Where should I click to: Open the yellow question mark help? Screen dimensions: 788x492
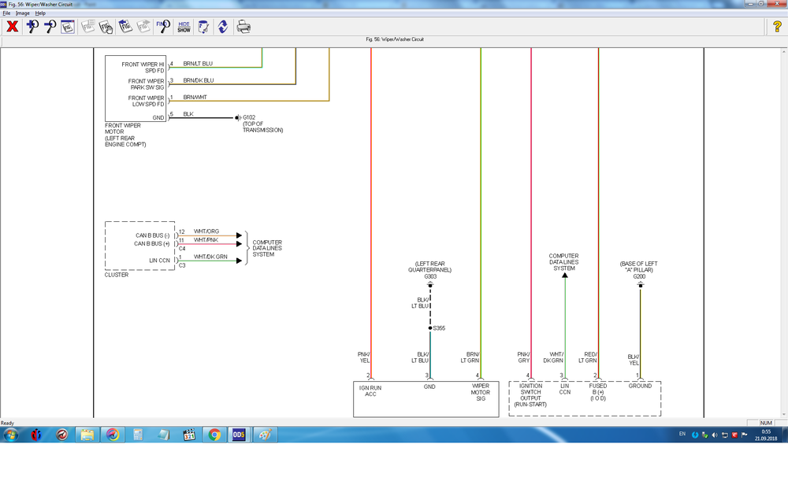tap(776, 27)
